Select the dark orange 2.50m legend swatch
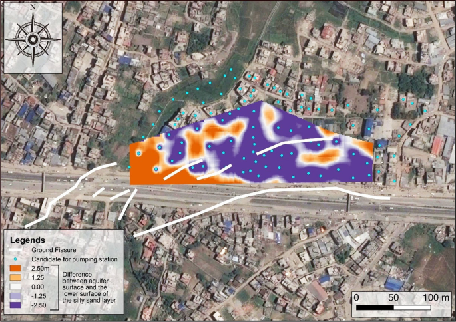 click(x=15, y=268)
